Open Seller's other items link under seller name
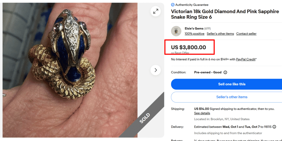 (220, 34)
